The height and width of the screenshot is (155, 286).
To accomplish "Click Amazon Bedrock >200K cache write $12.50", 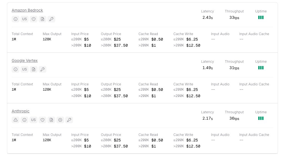I will pyautogui.click(x=193, y=45).
